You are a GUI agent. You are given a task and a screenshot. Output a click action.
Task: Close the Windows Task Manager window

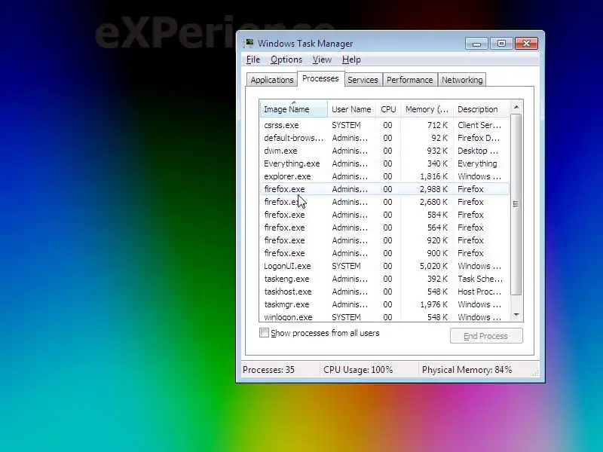[x=526, y=44]
